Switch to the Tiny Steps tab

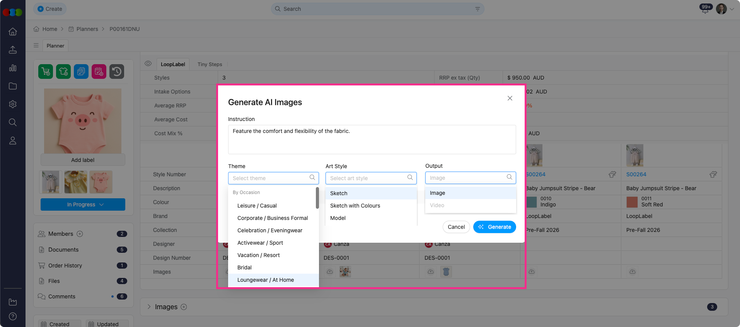point(210,65)
